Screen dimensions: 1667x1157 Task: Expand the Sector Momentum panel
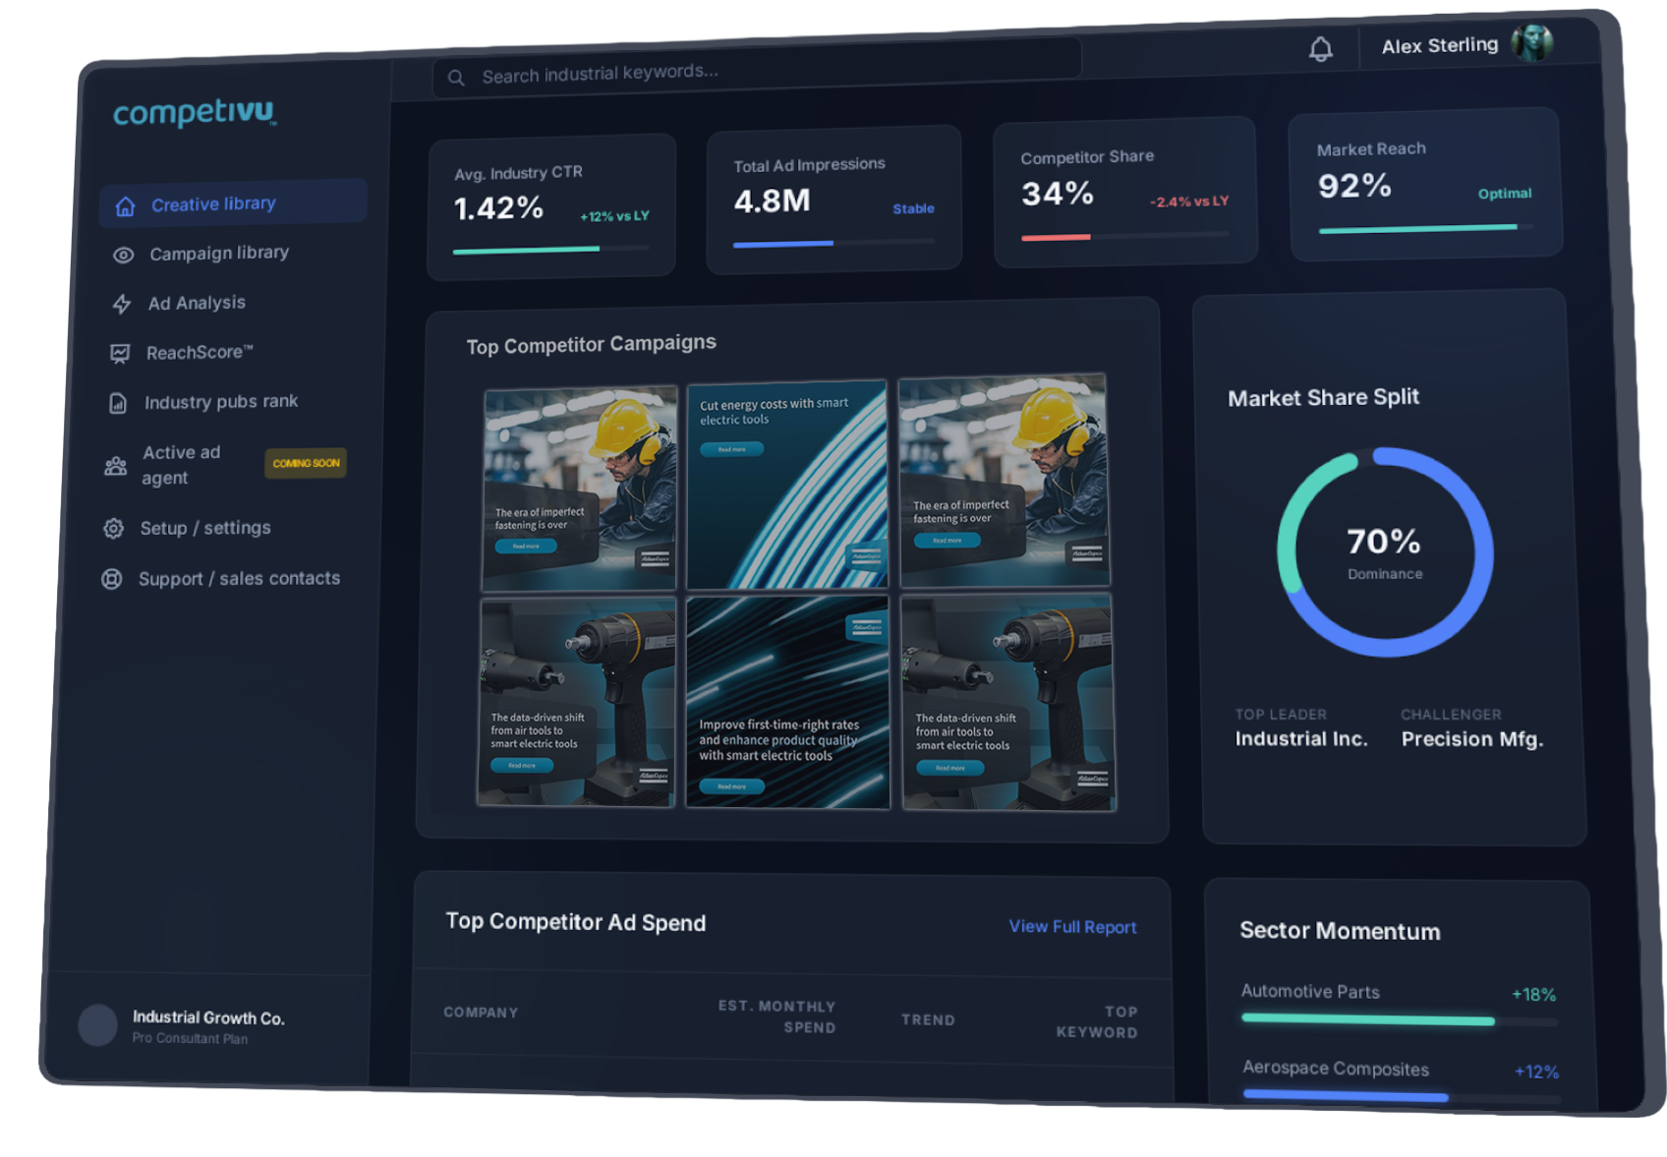tap(1340, 931)
